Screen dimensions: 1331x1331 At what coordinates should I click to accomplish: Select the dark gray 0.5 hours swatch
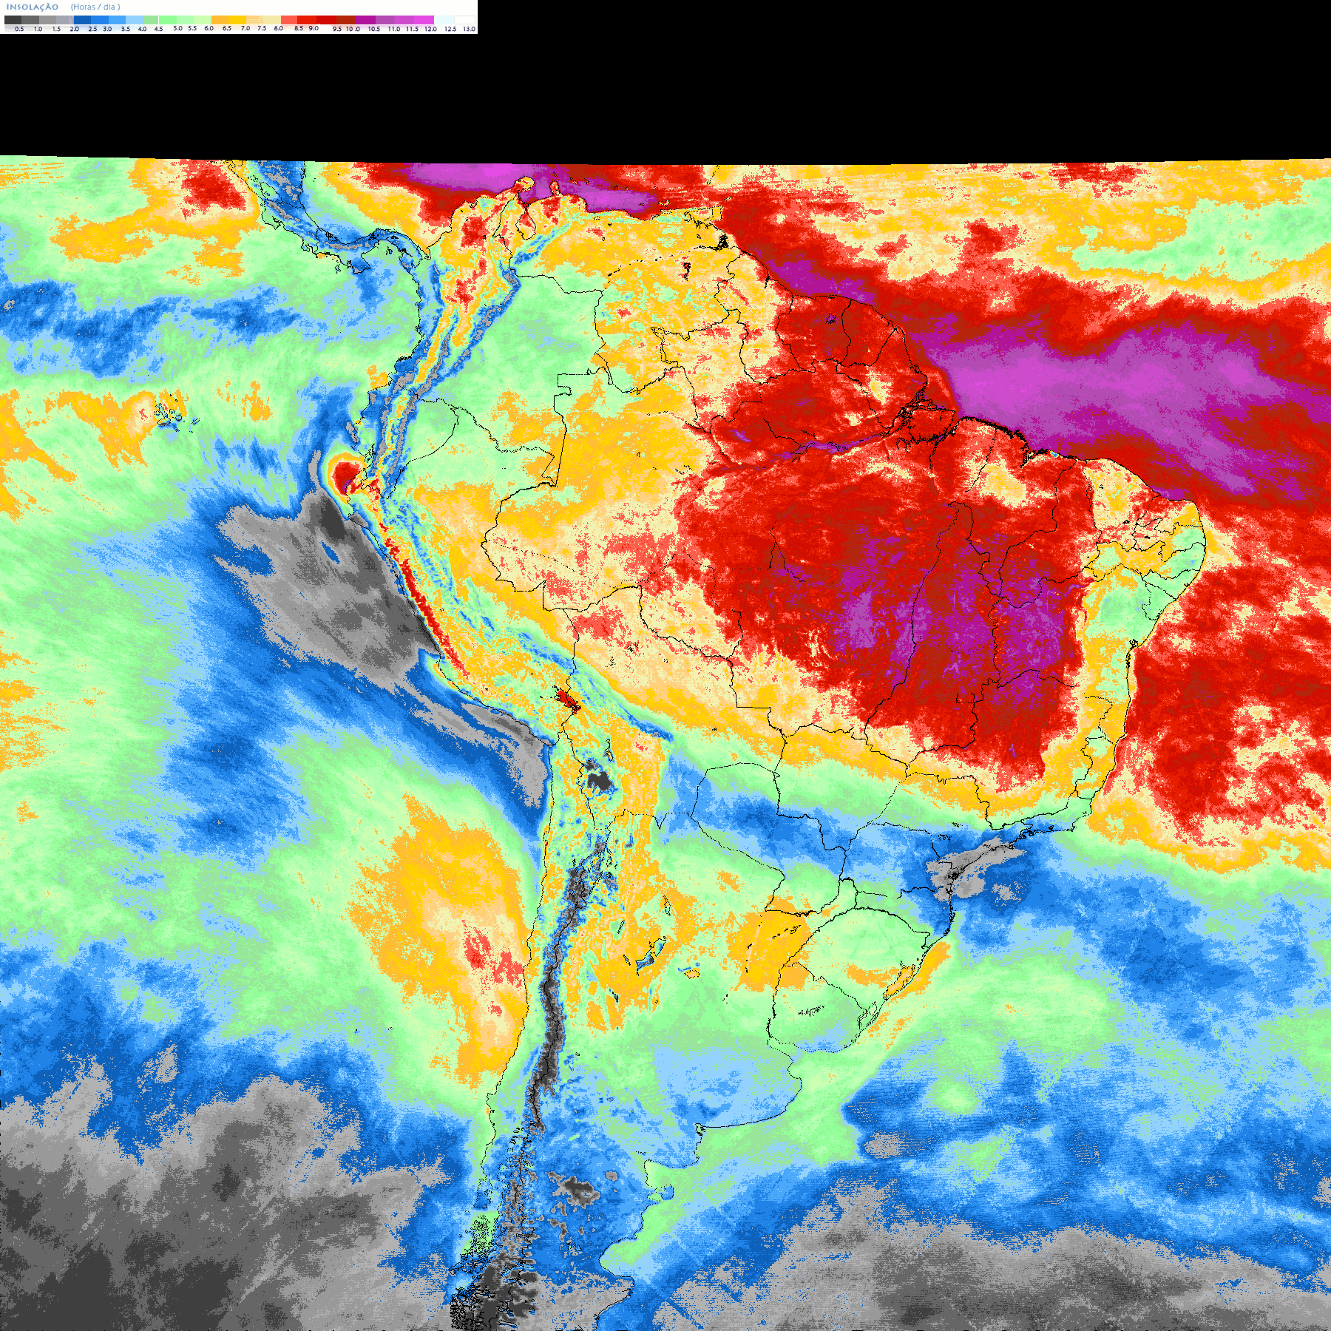pos(13,20)
